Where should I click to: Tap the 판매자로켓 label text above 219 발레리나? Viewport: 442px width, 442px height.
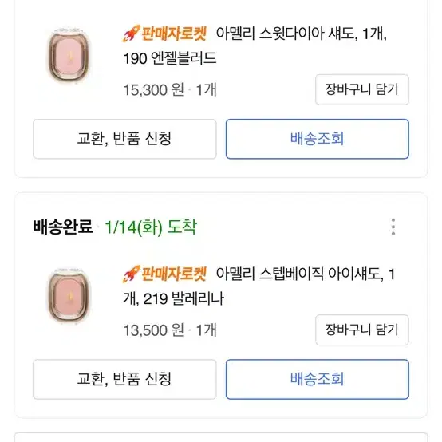coord(174,274)
